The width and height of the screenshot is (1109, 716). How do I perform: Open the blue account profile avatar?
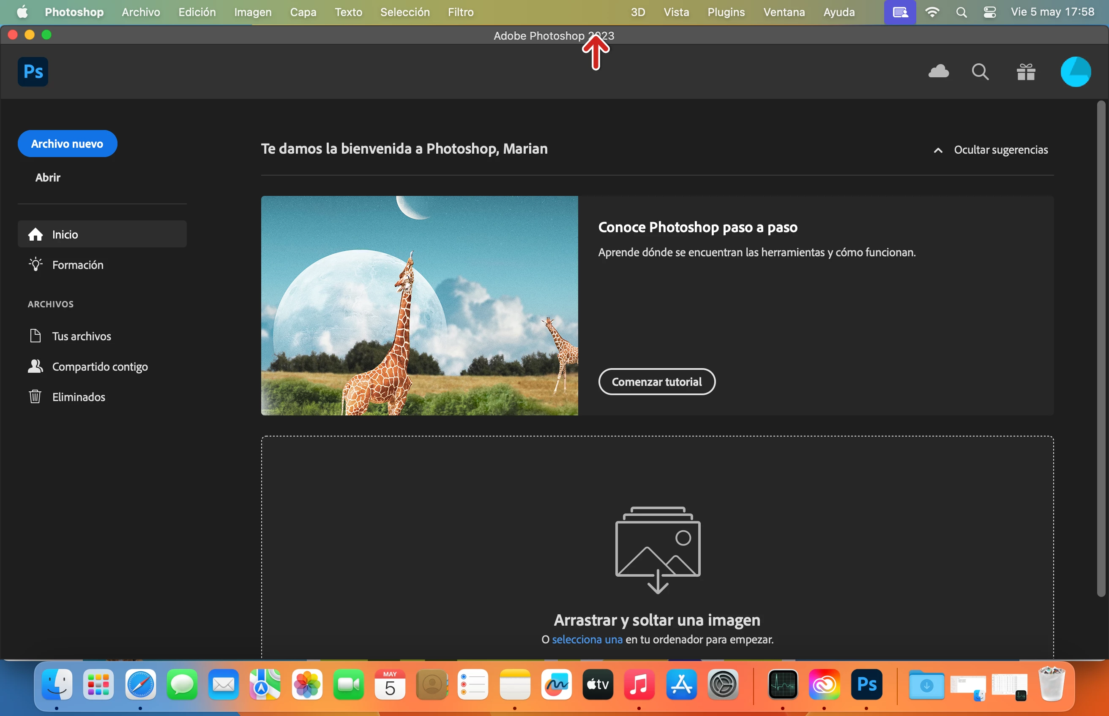(x=1076, y=72)
